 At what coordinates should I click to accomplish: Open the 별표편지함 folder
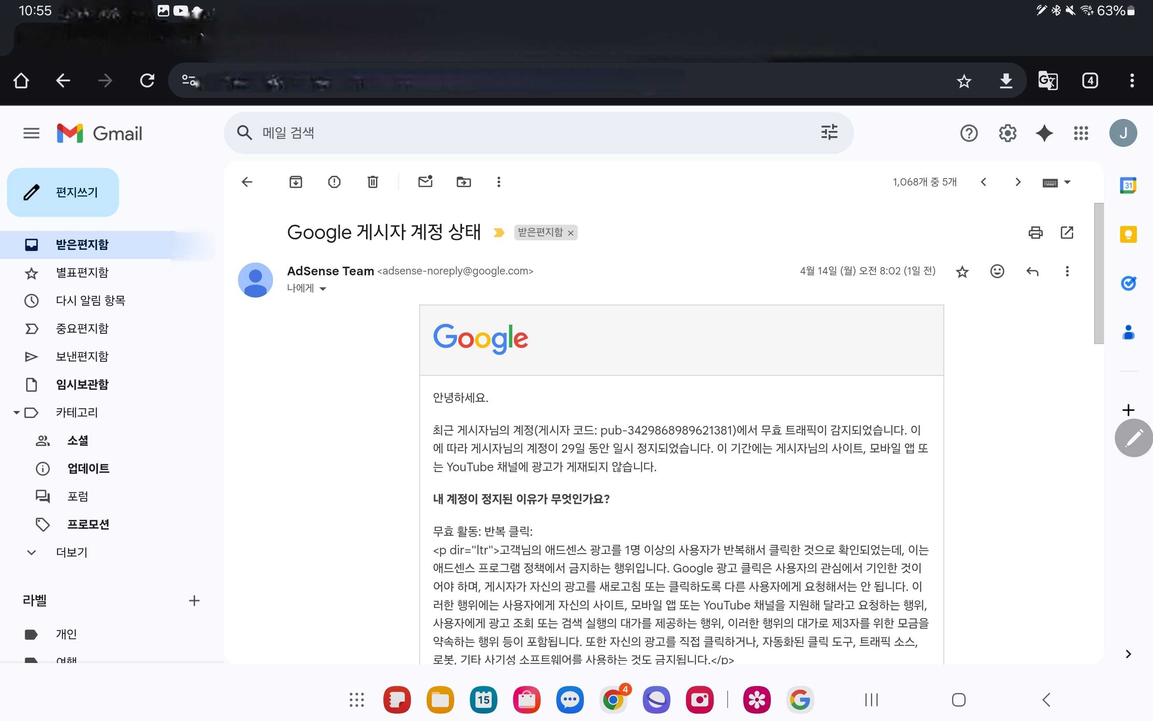[x=82, y=273]
